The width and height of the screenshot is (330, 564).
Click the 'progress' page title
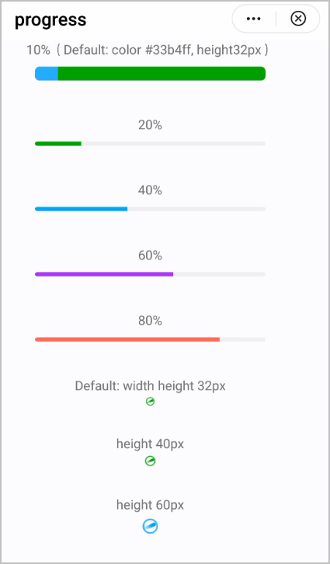coord(50,19)
